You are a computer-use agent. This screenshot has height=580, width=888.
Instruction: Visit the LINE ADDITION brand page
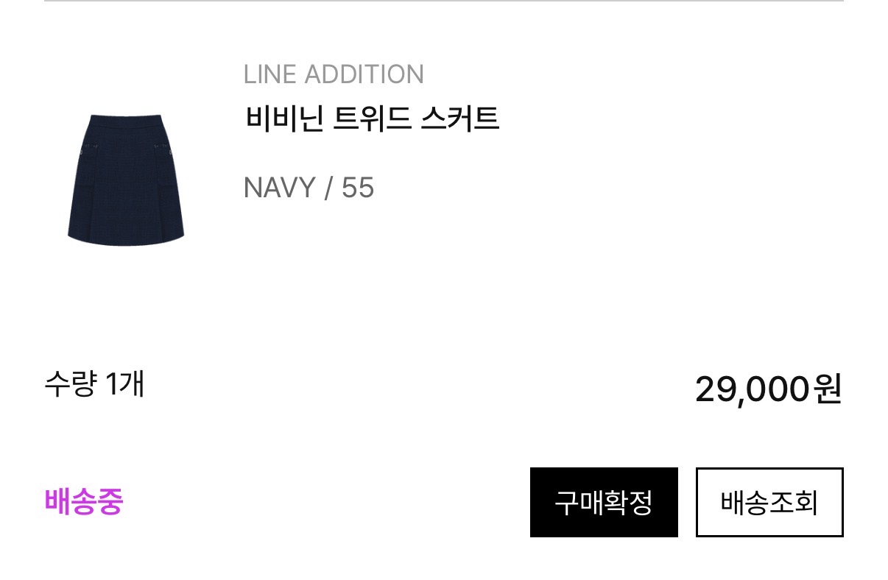[x=334, y=74]
